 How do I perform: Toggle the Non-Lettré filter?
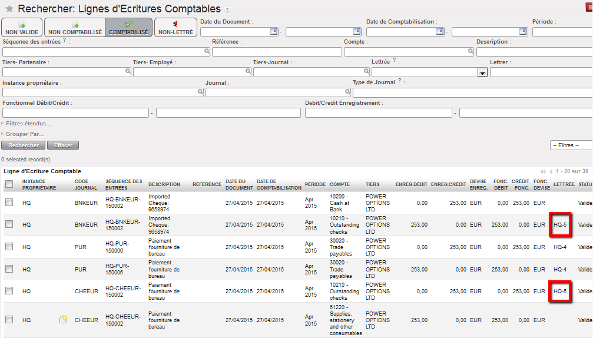[x=175, y=28]
